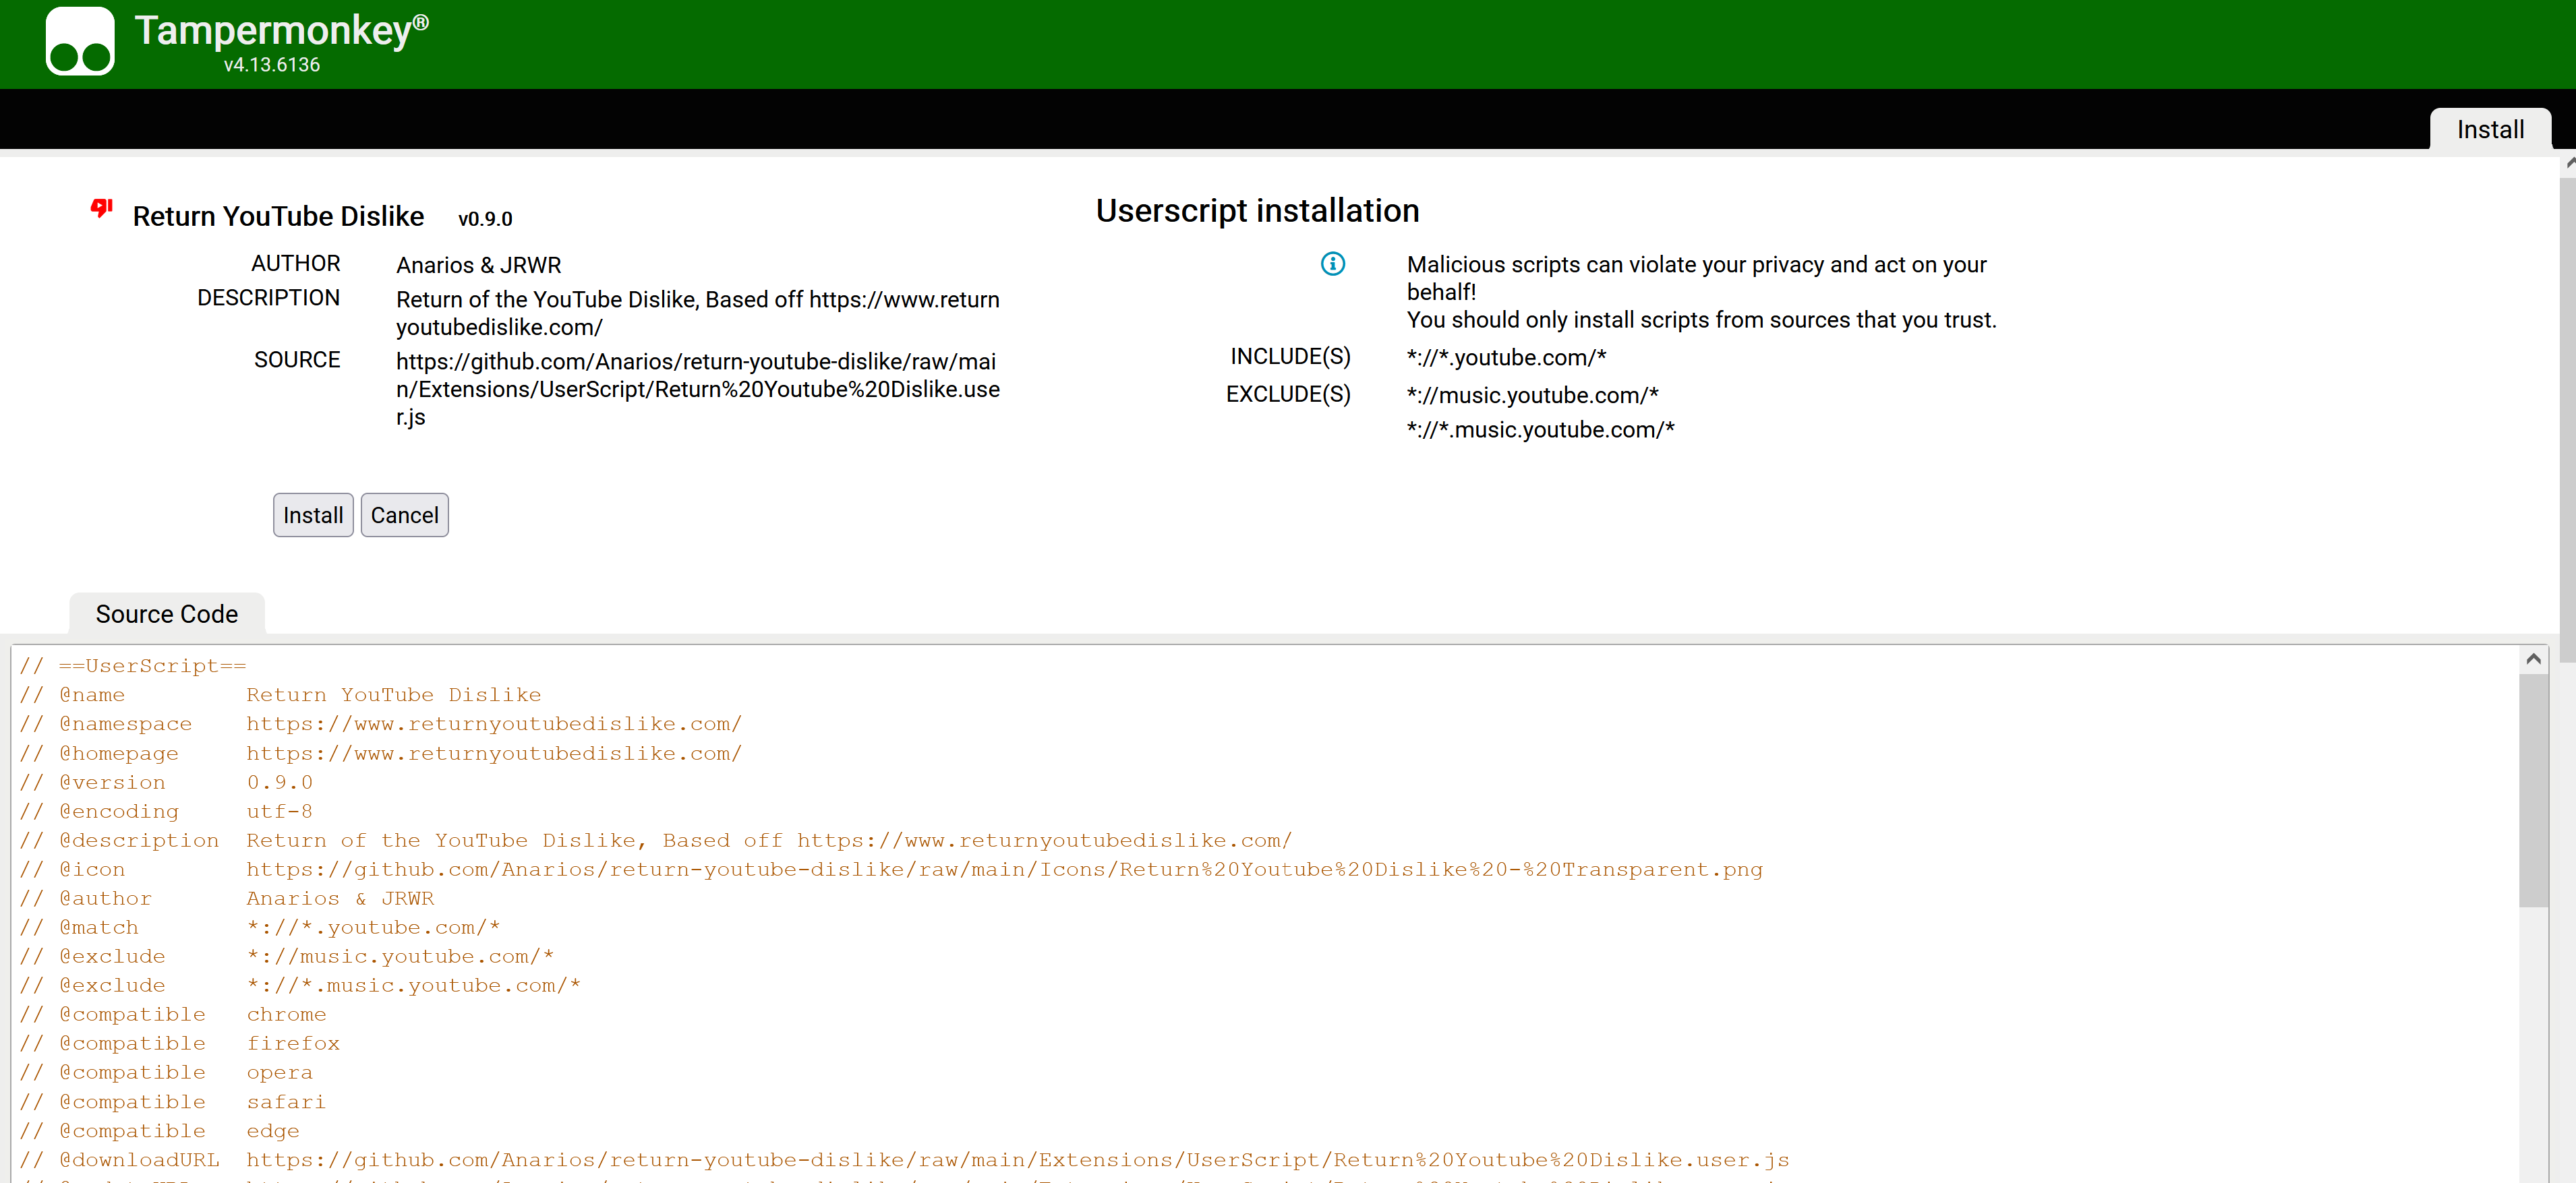The image size is (2576, 1183).
Task: Click the Return YouTube Dislike script title
Action: 278,216
